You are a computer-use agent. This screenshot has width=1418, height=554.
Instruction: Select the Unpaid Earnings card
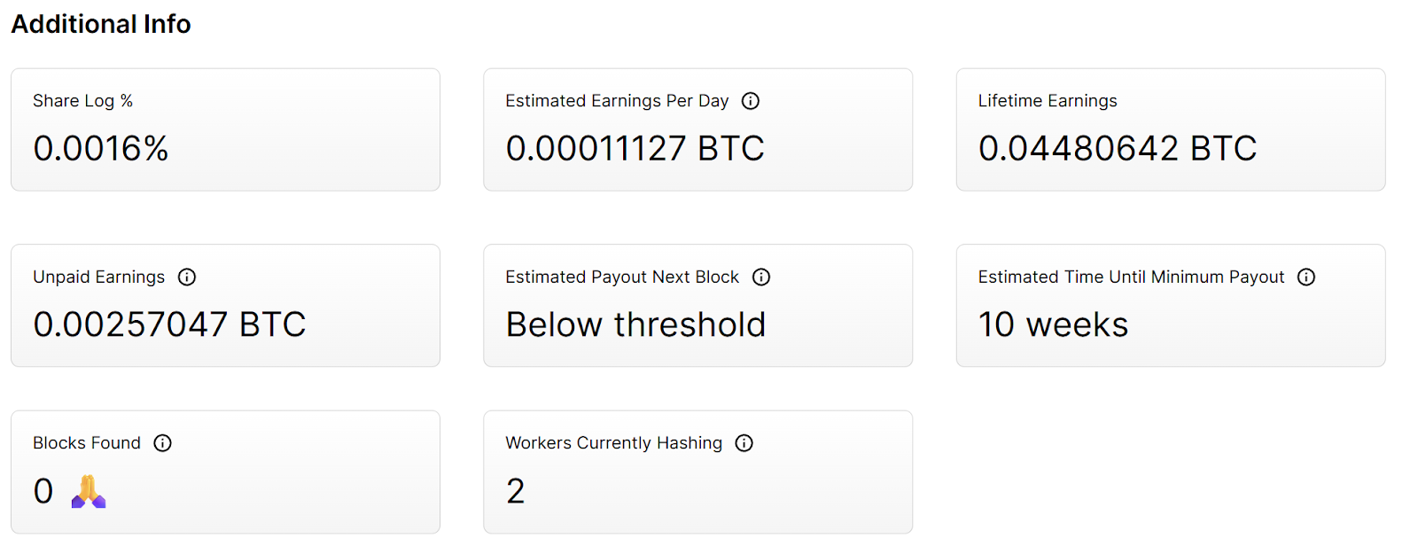[224, 305]
